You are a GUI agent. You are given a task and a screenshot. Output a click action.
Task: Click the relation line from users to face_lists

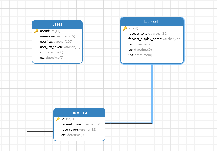point(27,96)
